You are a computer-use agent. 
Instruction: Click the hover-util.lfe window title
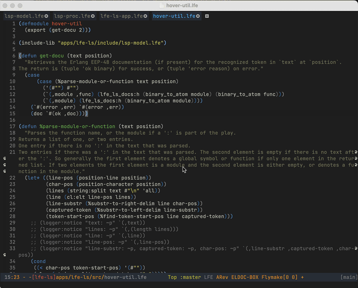(x=182, y=6)
